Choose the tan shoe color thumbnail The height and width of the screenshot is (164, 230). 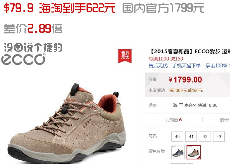pyautogui.click(x=194, y=152)
